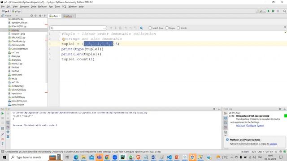This screenshot has width=287, height=161.
Task: Click Ignore link in Event Log
Action: [261, 125]
